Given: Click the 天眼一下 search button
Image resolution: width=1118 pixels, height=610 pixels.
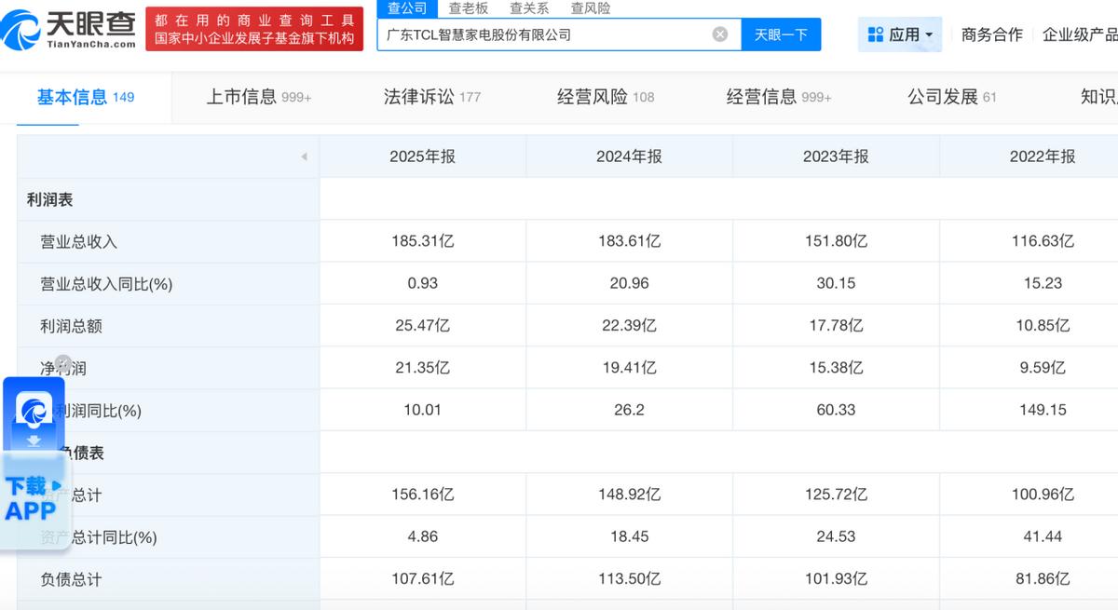Looking at the screenshot, I should [x=781, y=34].
